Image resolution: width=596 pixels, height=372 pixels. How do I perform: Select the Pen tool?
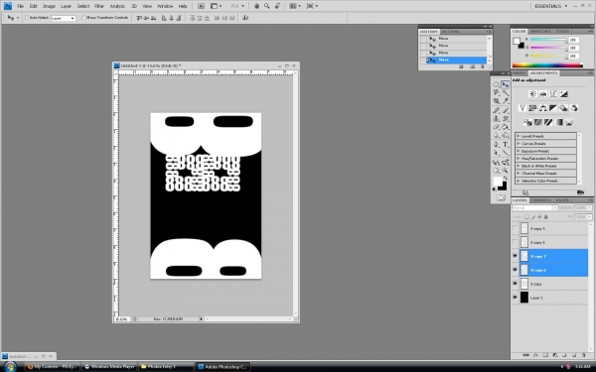496,145
